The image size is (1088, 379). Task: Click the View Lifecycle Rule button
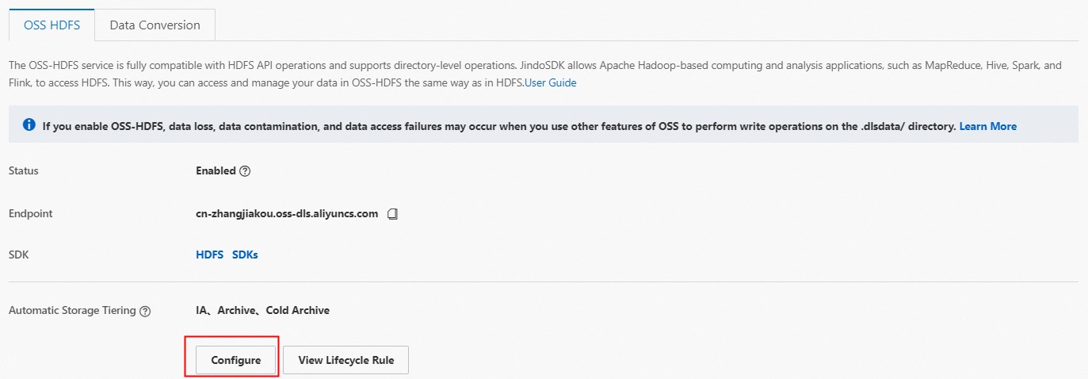(345, 360)
